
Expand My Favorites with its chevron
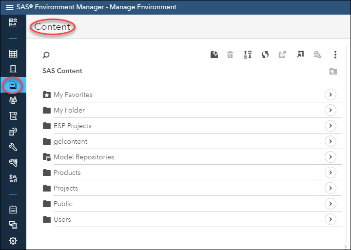point(331,95)
